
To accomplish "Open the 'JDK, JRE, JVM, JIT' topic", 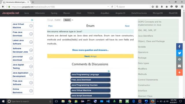I will [x=147, y=30].
